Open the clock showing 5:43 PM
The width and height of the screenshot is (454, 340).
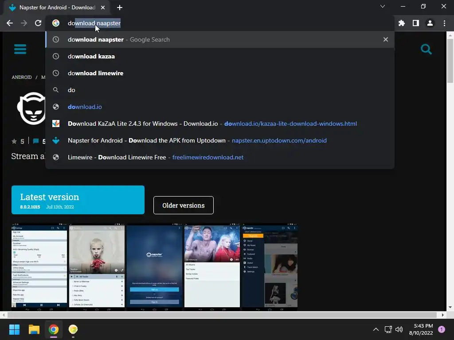click(421, 329)
